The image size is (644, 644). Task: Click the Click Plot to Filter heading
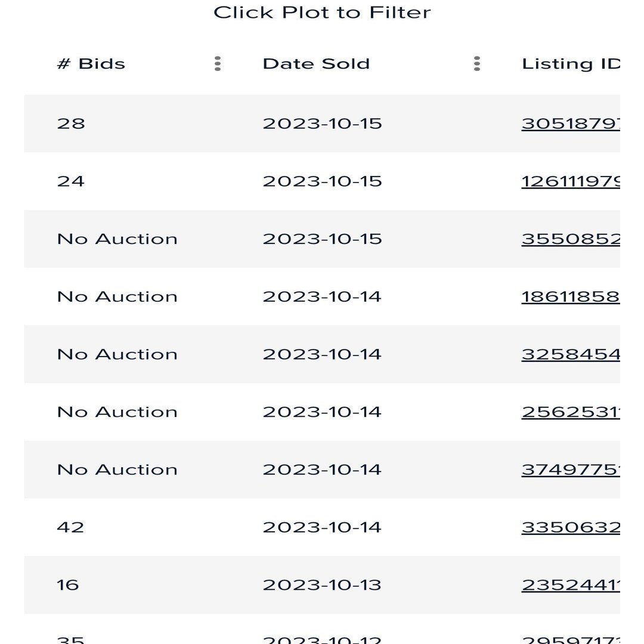pos(323,13)
